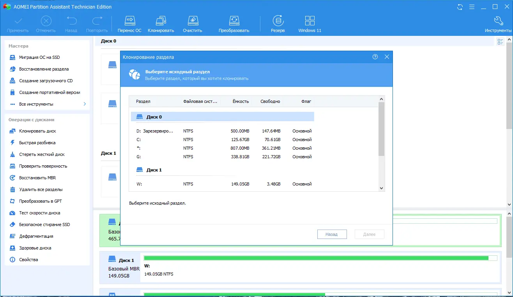This screenshot has width=513, height=297.
Task: Select the Диск 0 row in the dialog list
Action: point(223,117)
